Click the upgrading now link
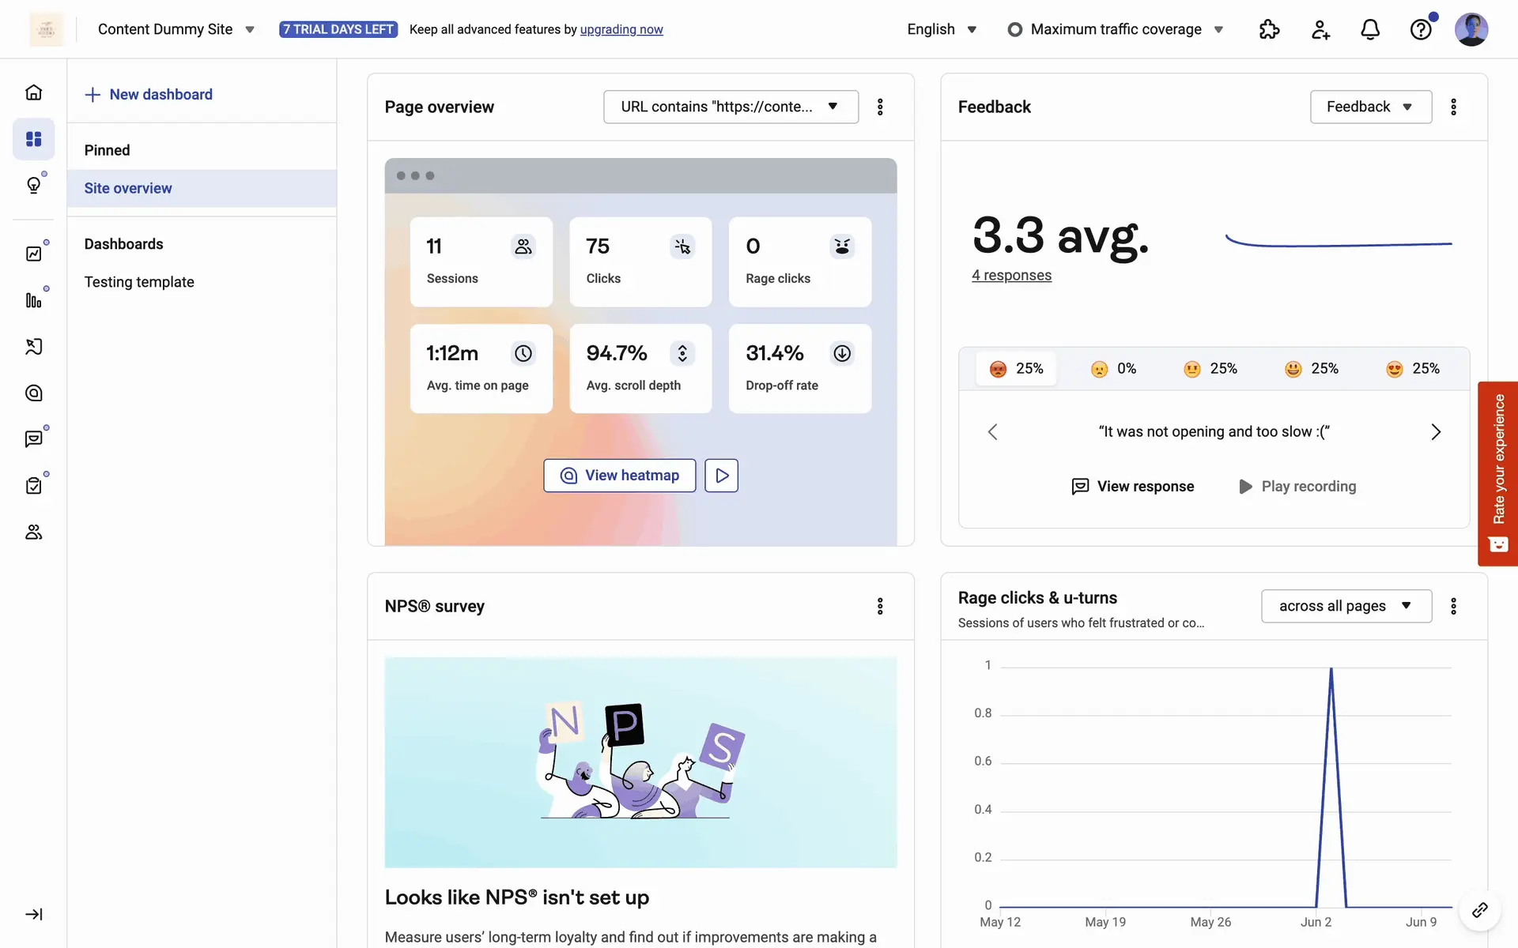 click(x=621, y=29)
